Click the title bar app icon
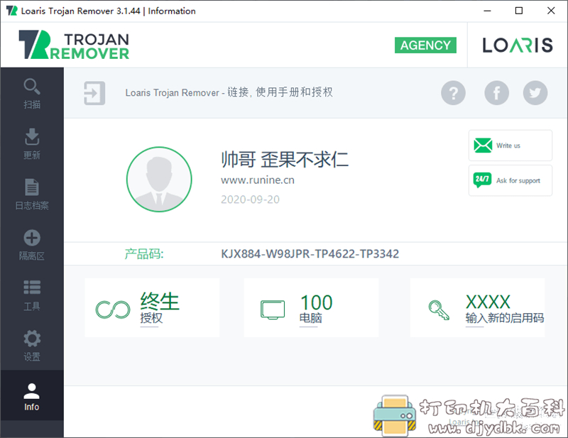This screenshot has height=438, width=568. pos(11,11)
